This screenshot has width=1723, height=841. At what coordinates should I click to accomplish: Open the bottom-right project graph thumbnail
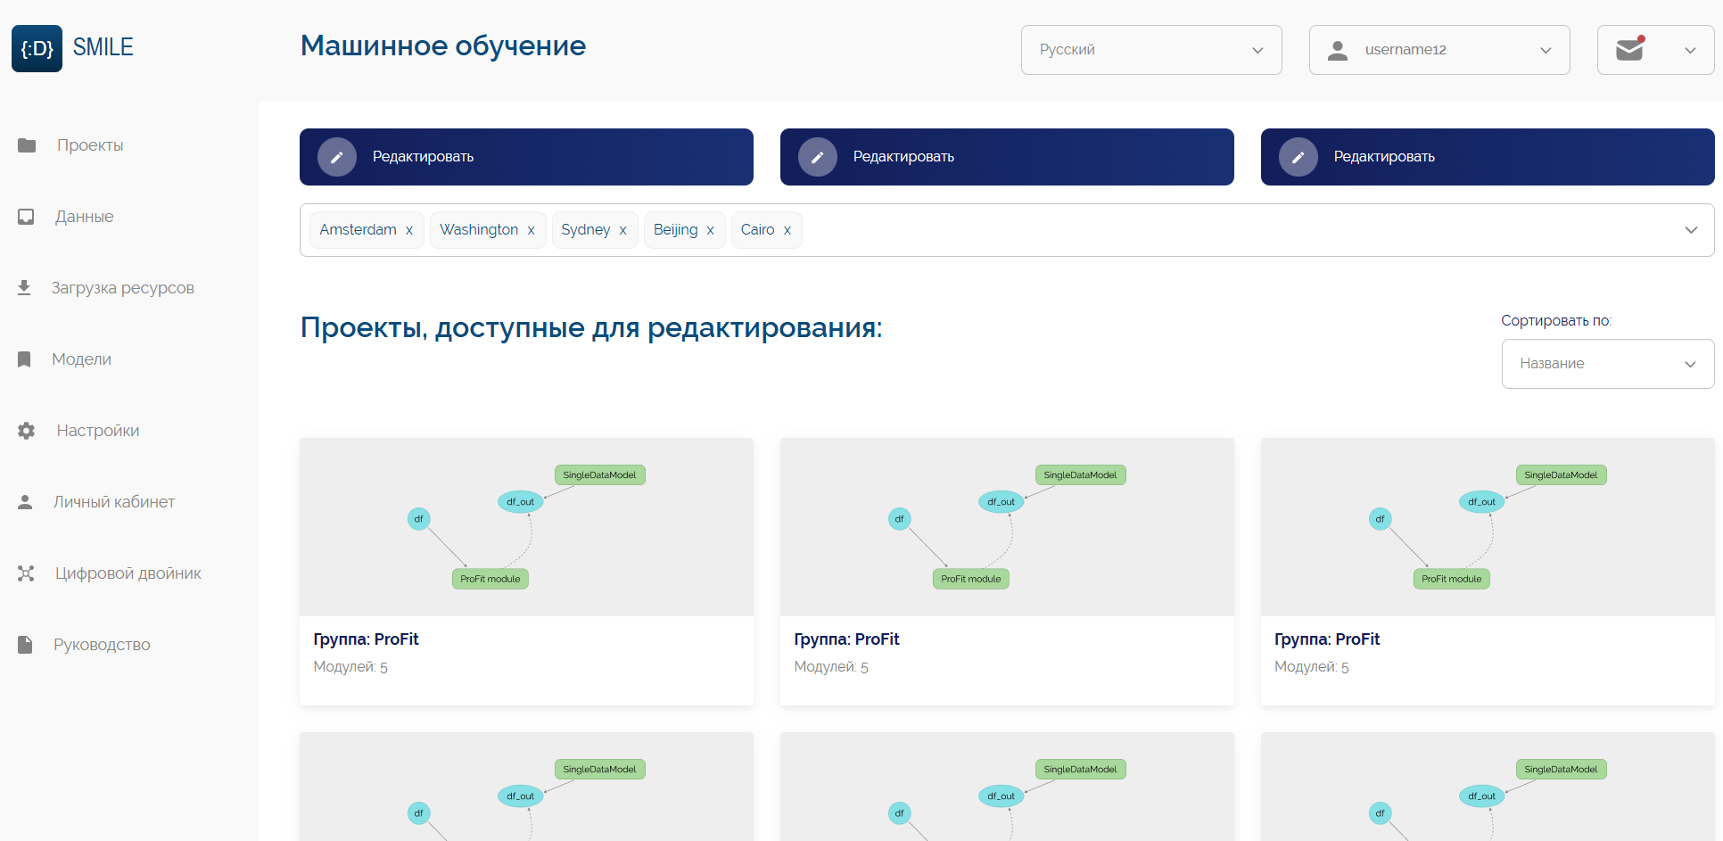[1488, 787]
